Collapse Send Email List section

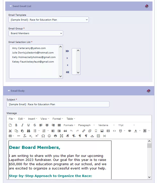pyautogui.click(x=11, y=6)
